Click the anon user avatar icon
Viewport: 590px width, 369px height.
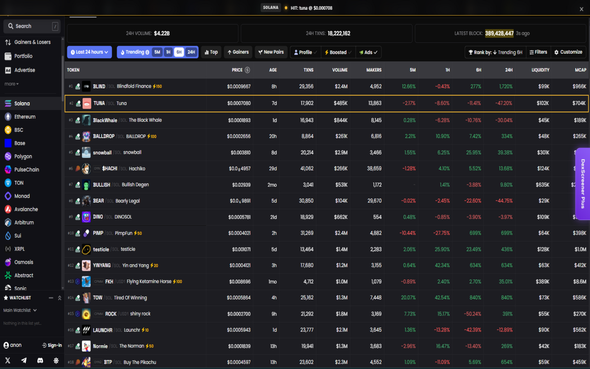(6, 345)
